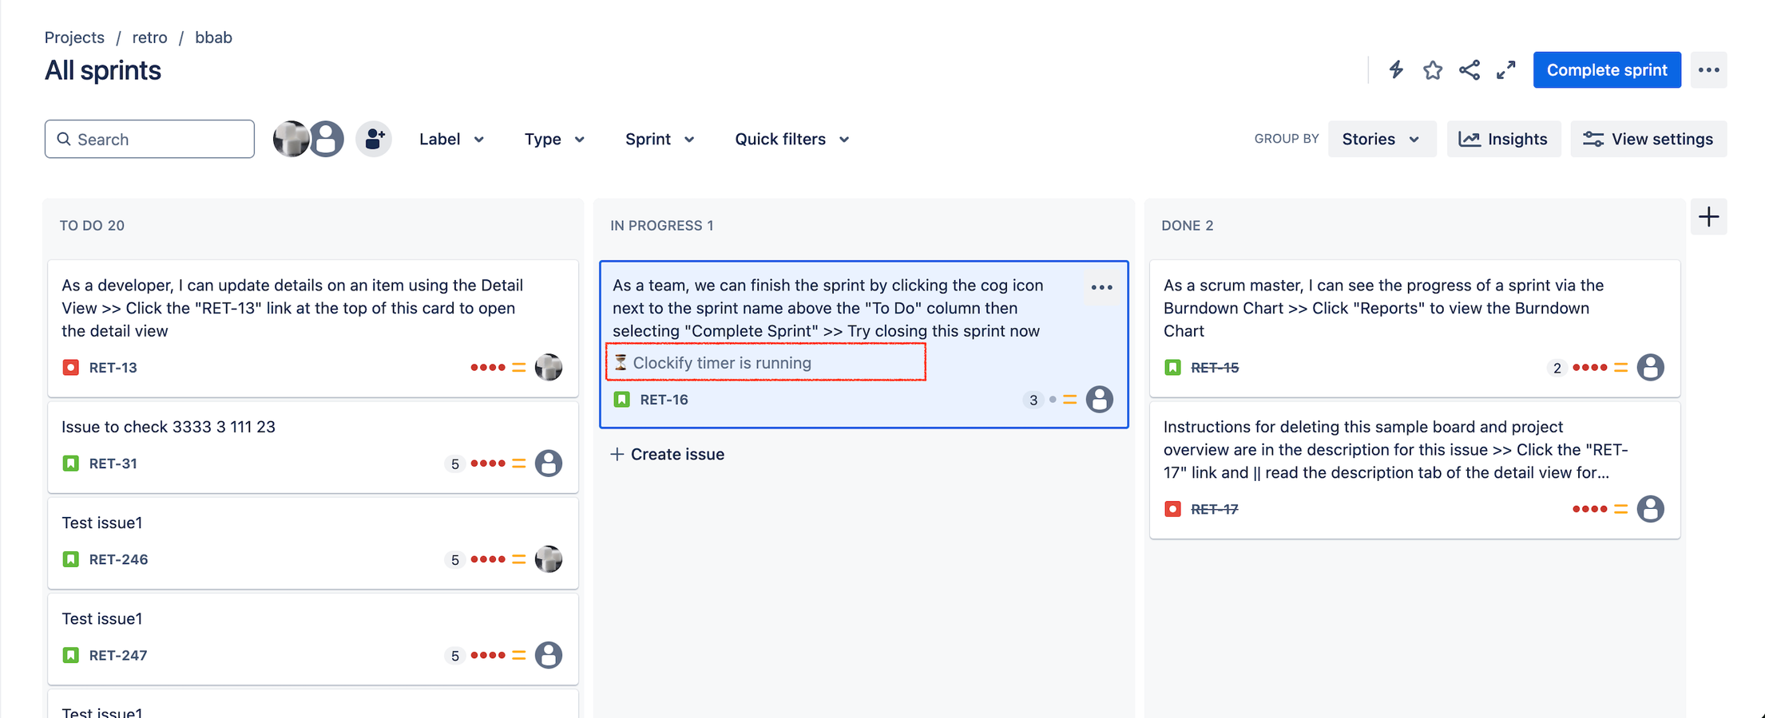Open the retro breadcrumb link
The height and width of the screenshot is (718, 1765).
(x=149, y=37)
